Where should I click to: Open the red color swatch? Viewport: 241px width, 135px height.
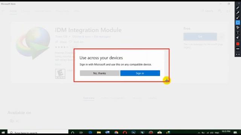[238, 44]
